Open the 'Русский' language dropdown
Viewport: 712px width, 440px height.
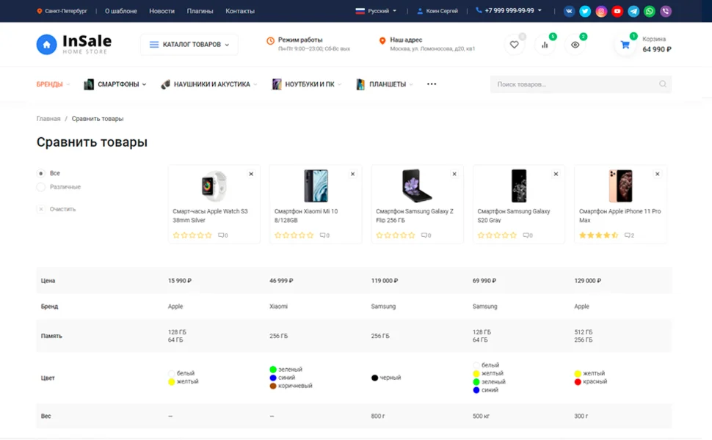pyautogui.click(x=377, y=11)
